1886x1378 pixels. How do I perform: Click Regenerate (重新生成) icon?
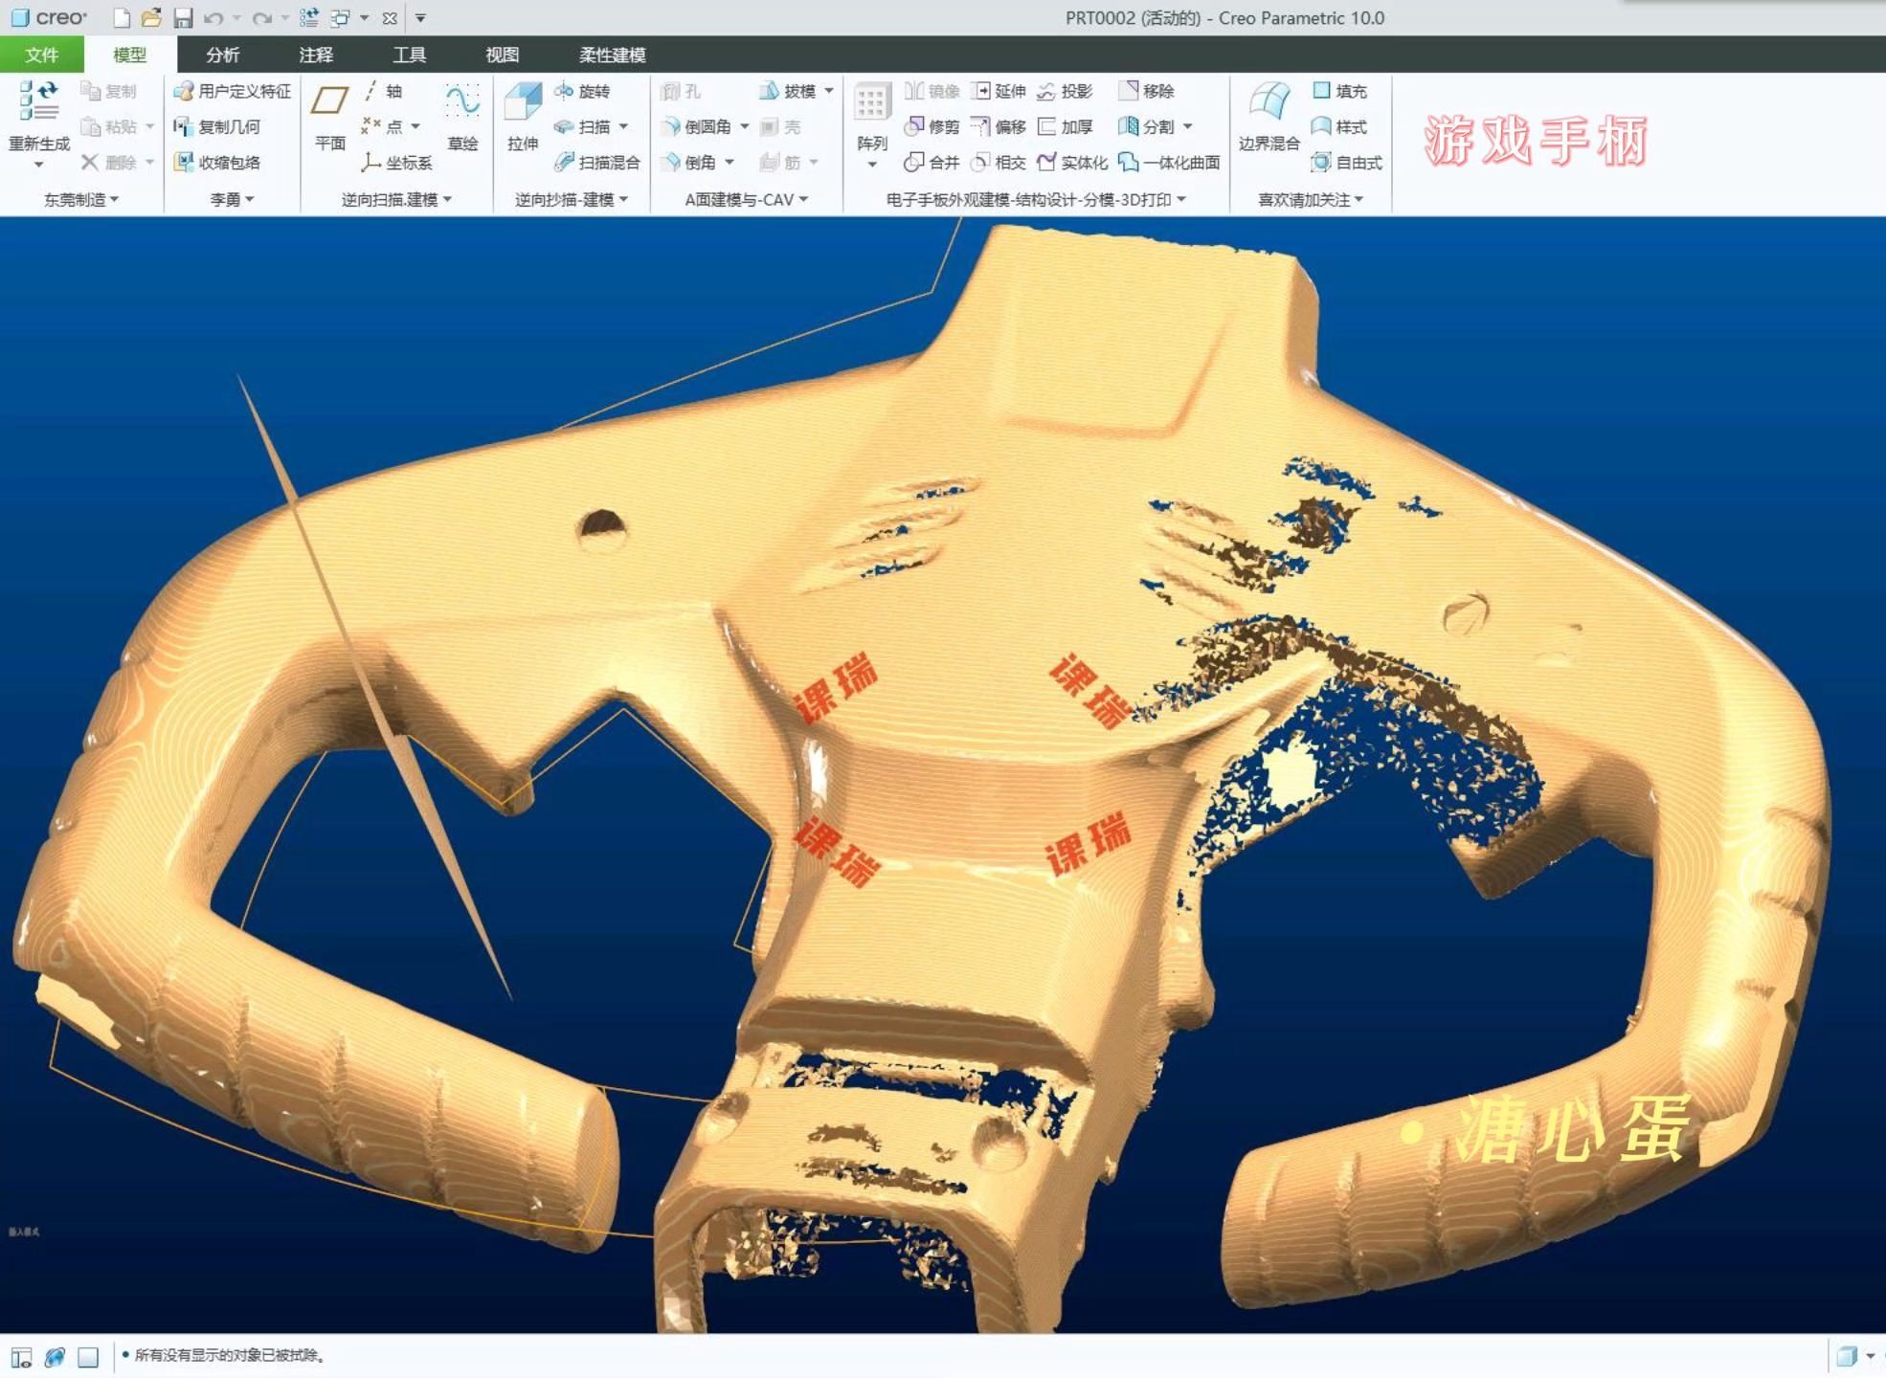point(38,101)
